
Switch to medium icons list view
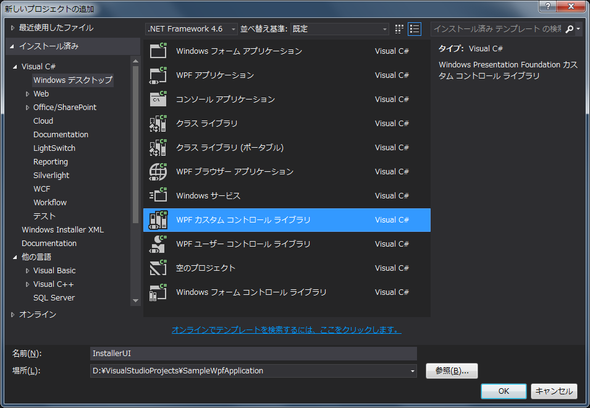pos(415,29)
